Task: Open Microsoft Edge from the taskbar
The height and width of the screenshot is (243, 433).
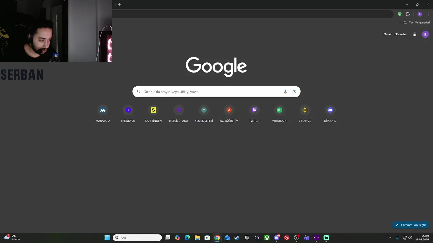Action: (x=187, y=238)
